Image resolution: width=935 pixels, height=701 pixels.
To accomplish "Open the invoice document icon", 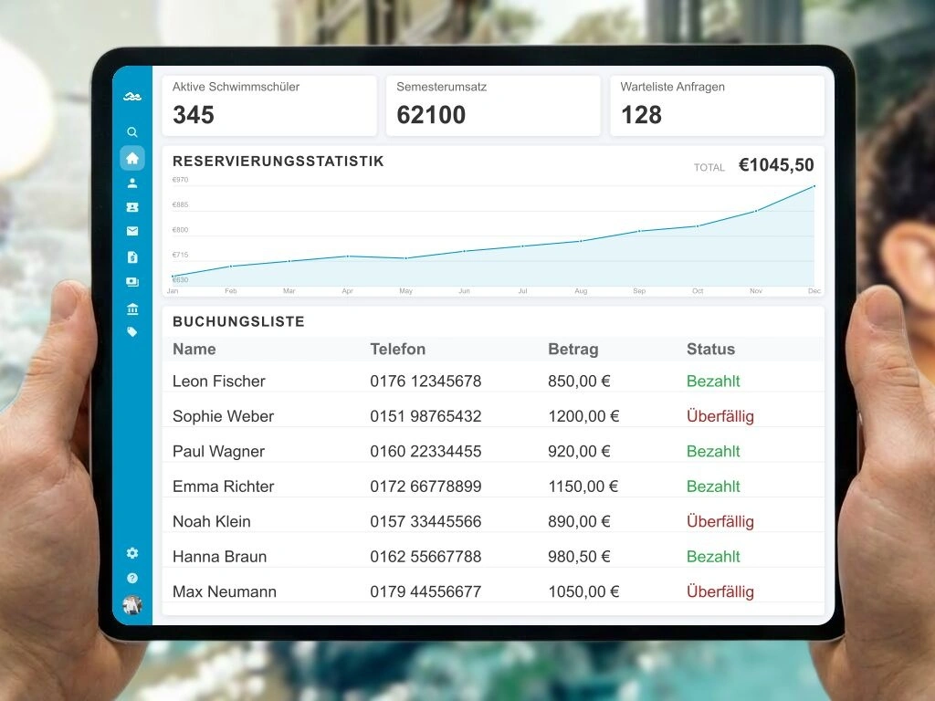I will coord(132,257).
